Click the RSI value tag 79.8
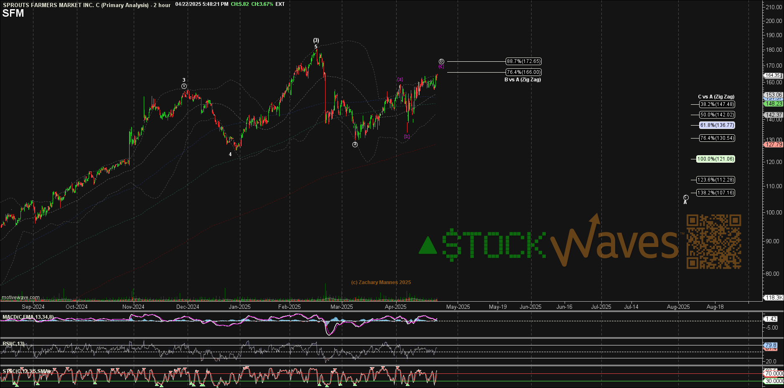 (771, 345)
